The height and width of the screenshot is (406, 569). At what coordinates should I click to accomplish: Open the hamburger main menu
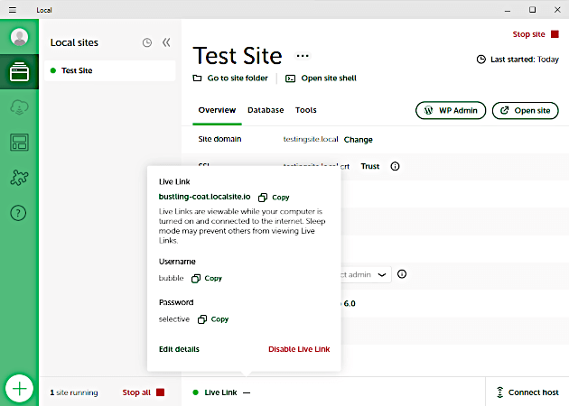pyautogui.click(x=13, y=10)
